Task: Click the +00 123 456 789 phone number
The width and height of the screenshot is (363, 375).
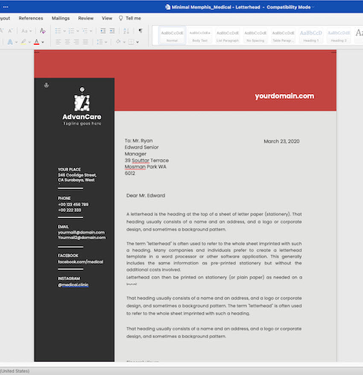Action: (73, 204)
